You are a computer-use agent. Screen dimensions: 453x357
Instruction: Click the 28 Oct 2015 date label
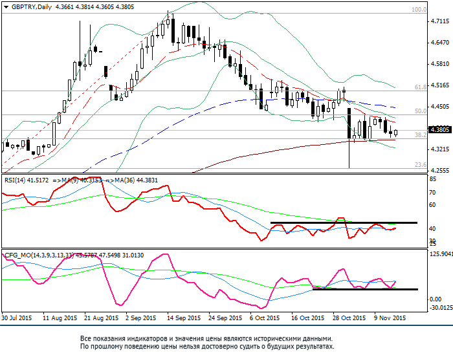(349, 318)
